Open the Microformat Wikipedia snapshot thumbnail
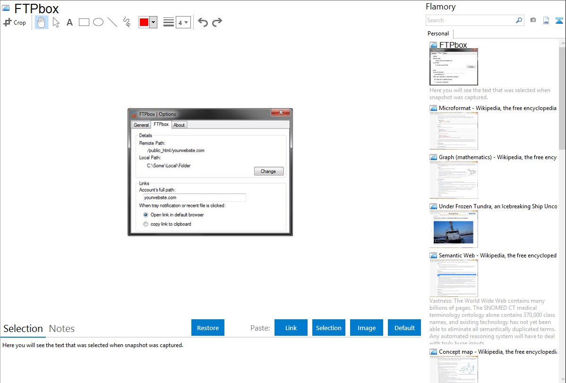566x383 pixels. tap(454, 131)
